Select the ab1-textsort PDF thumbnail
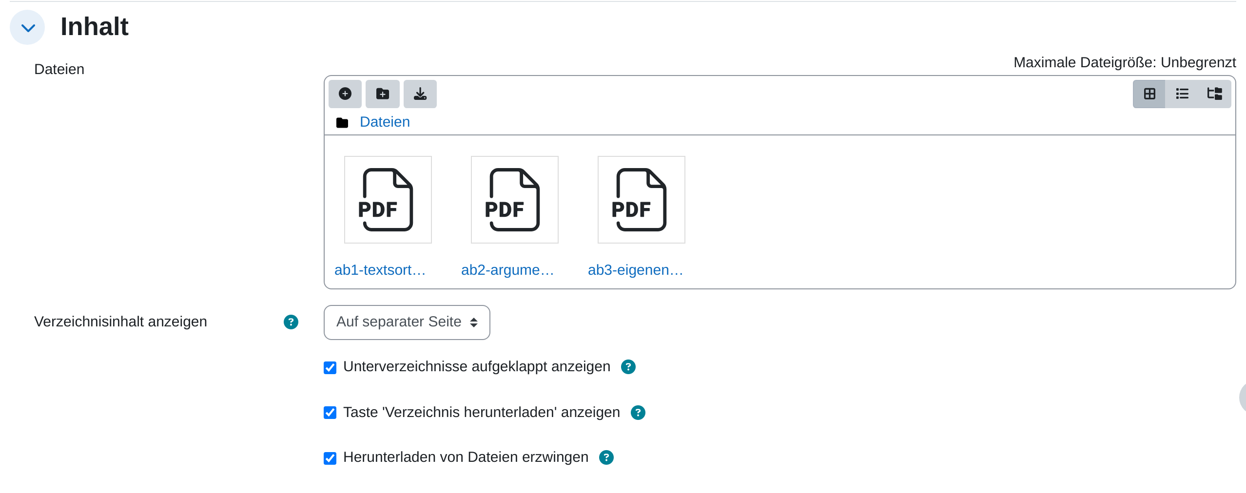The height and width of the screenshot is (493, 1246). [x=388, y=200]
